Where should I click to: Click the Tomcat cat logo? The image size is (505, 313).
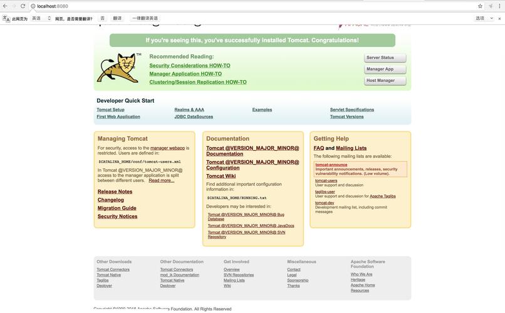pyautogui.click(x=119, y=68)
